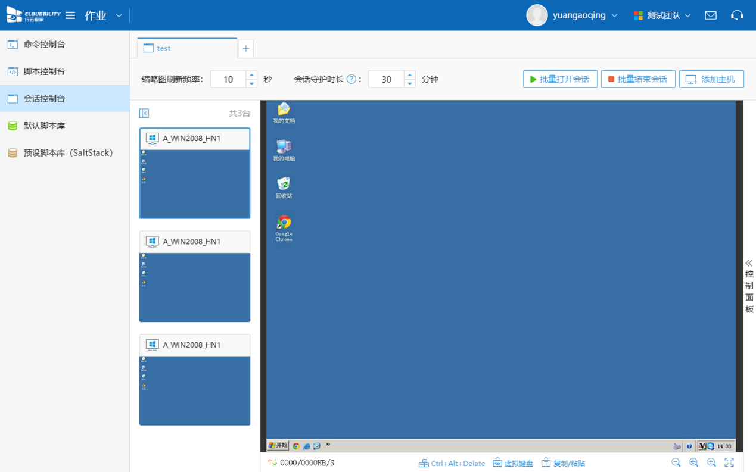Enter fullscreen mode for the session
The image size is (756, 472).
pyautogui.click(x=729, y=462)
